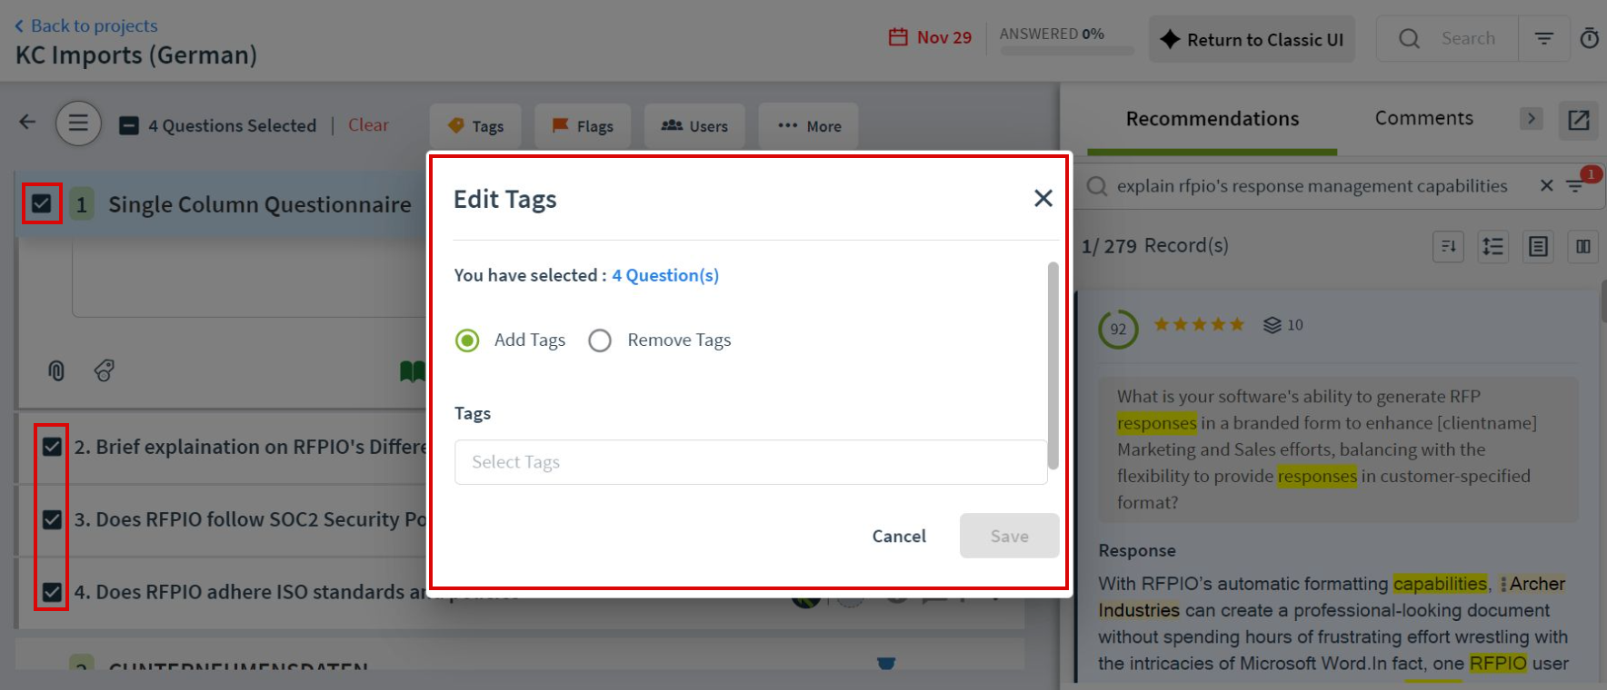Uncheck Single Column Questionnaire section checkbox
The image size is (1607, 690).
42,203
